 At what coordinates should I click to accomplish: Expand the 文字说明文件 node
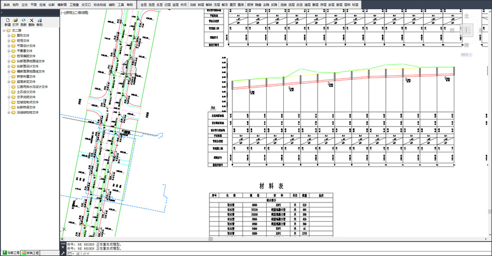[x=9, y=97]
